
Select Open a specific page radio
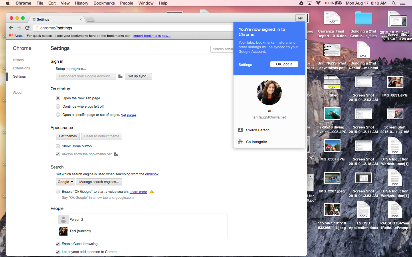pyautogui.click(x=58, y=115)
